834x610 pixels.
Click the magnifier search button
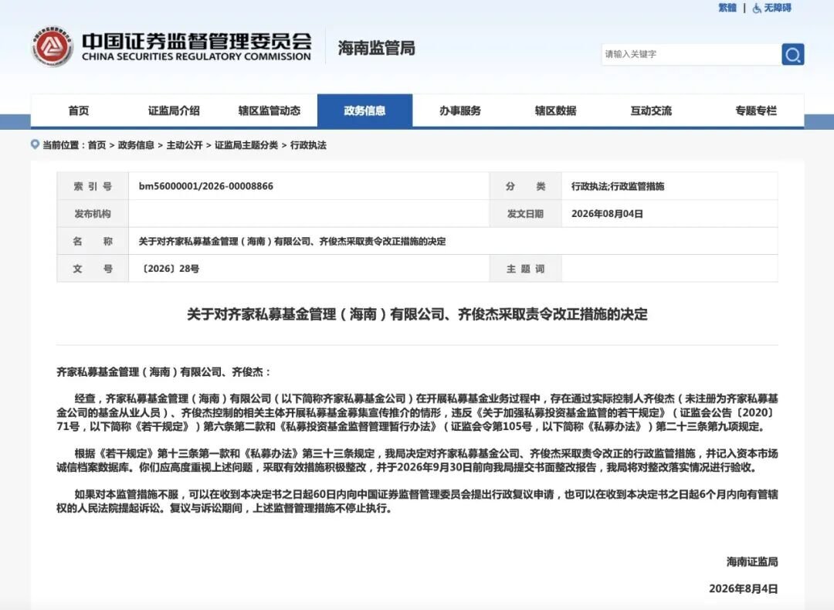pyautogui.click(x=792, y=54)
